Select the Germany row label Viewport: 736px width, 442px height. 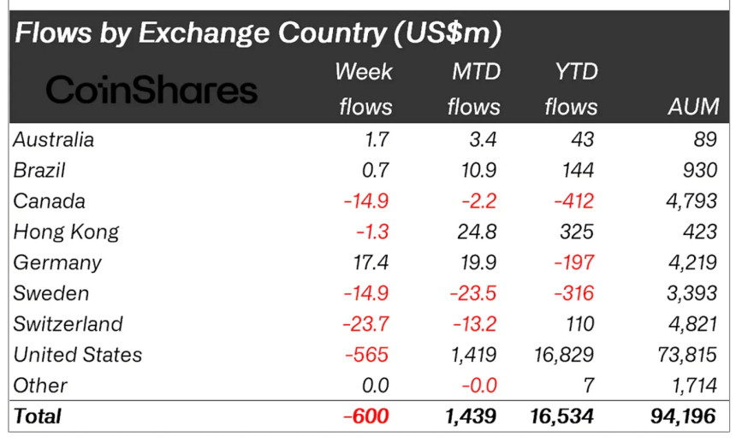click(x=57, y=262)
